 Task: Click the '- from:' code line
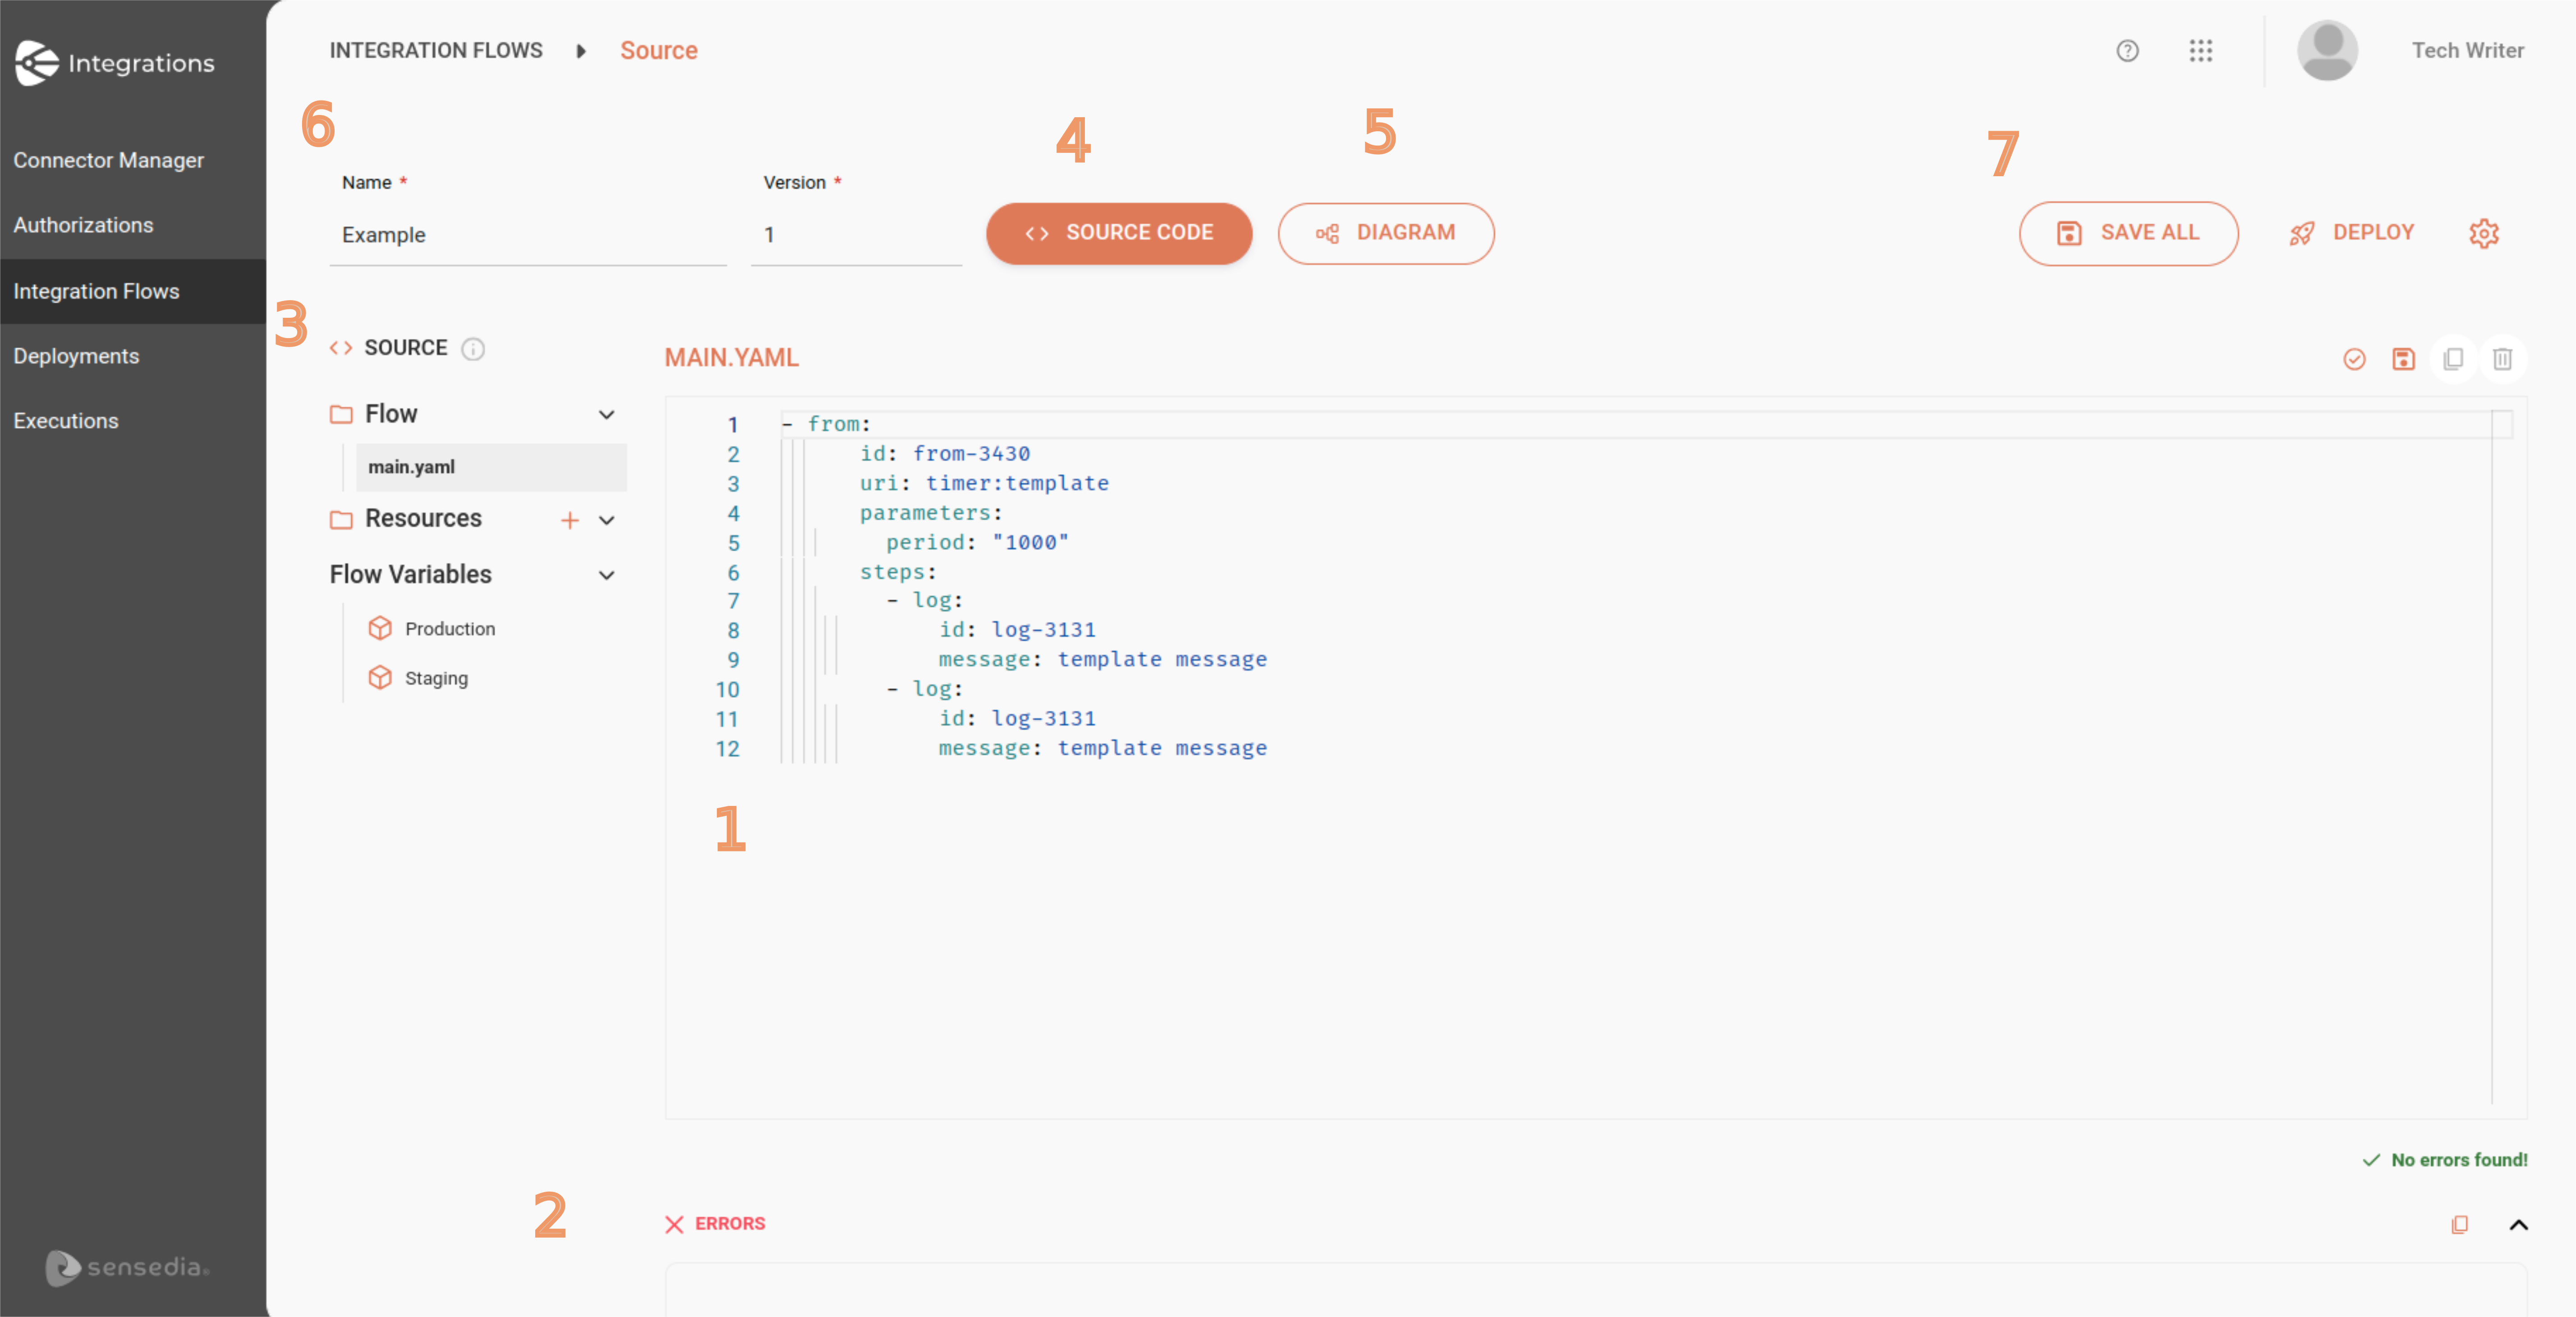pos(826,424)
